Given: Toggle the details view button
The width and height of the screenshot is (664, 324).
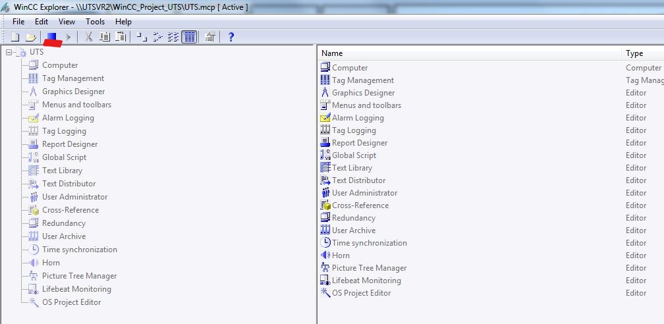Looking at the screenshot, I should [189, 38].
